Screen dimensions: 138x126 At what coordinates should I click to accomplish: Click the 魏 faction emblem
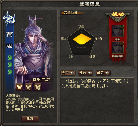tap(9, 18)
